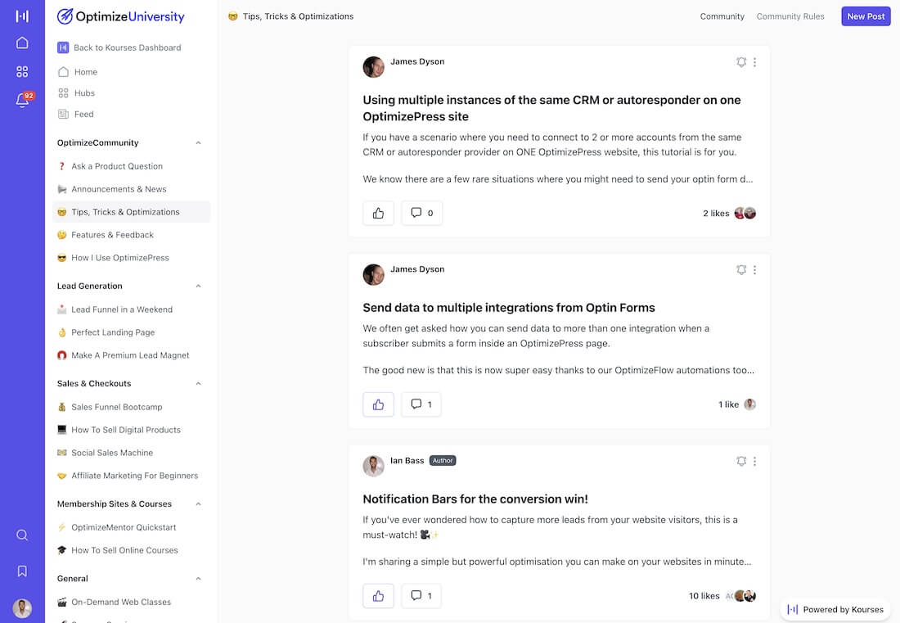Open user profile avatar in purple rail
Image resolution: width=900 pixels, height=623 pixels.
(x=22, y=608)
